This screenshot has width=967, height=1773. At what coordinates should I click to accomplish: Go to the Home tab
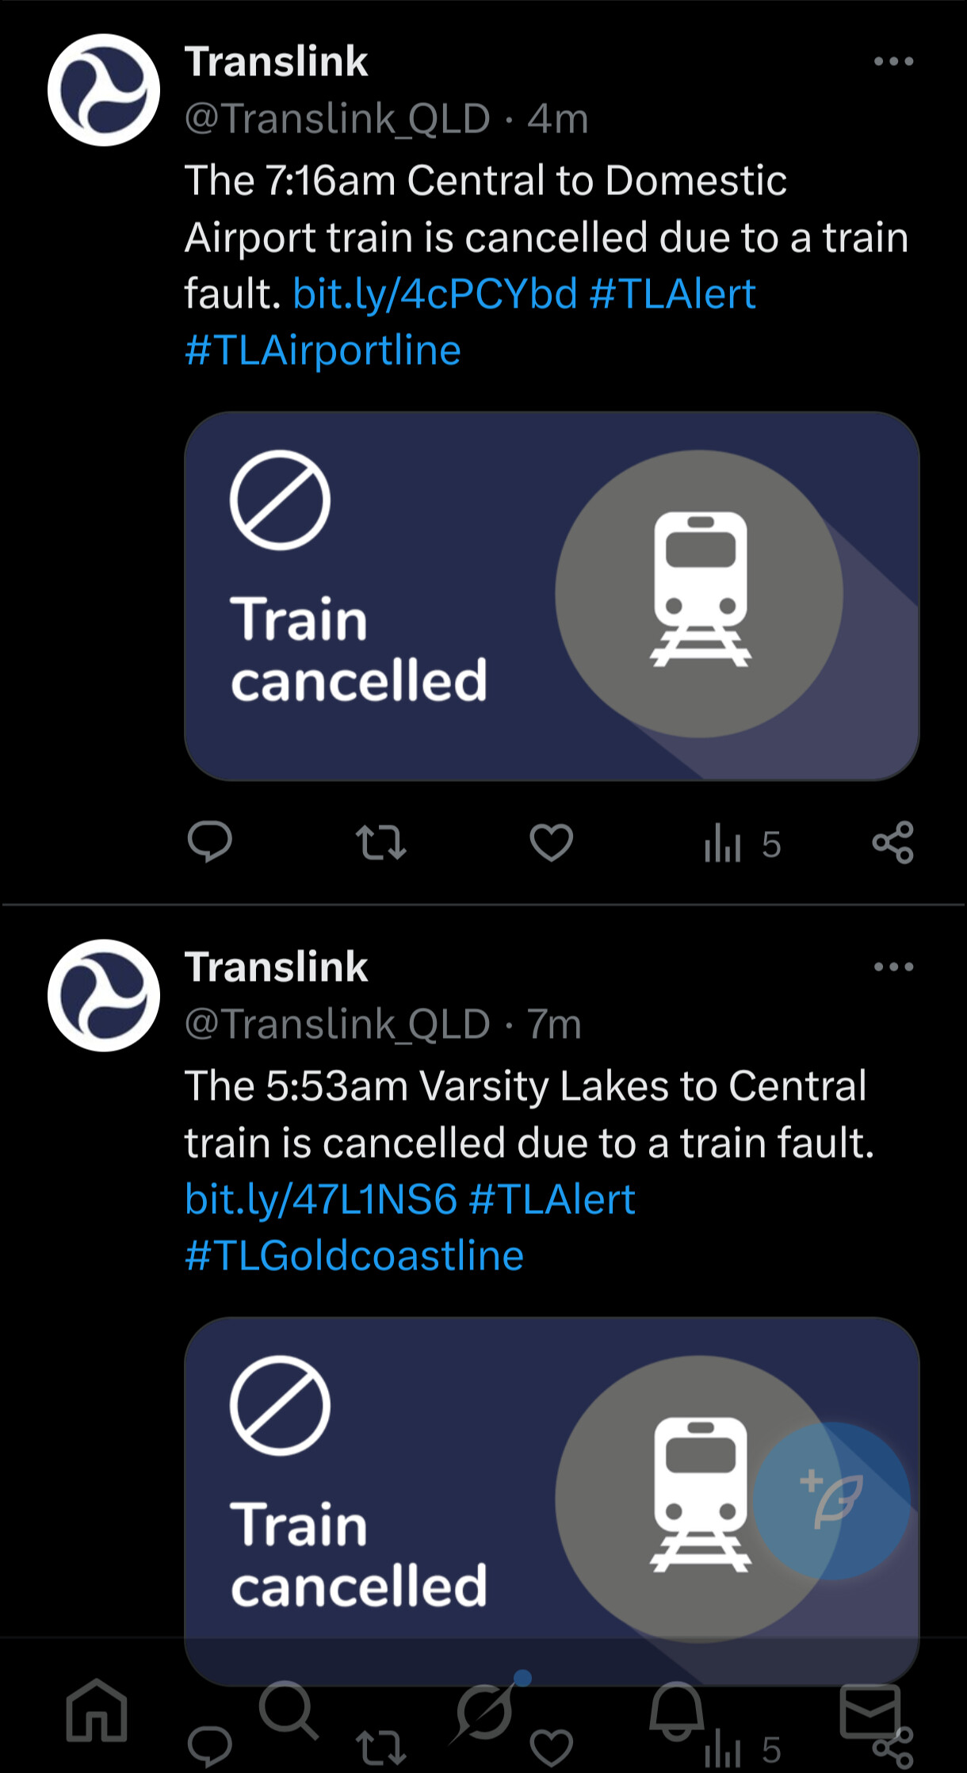[x=97, y=1711]
